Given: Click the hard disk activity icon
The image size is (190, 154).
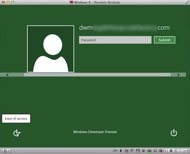Looking at the screenshot, I should point(149,151).
